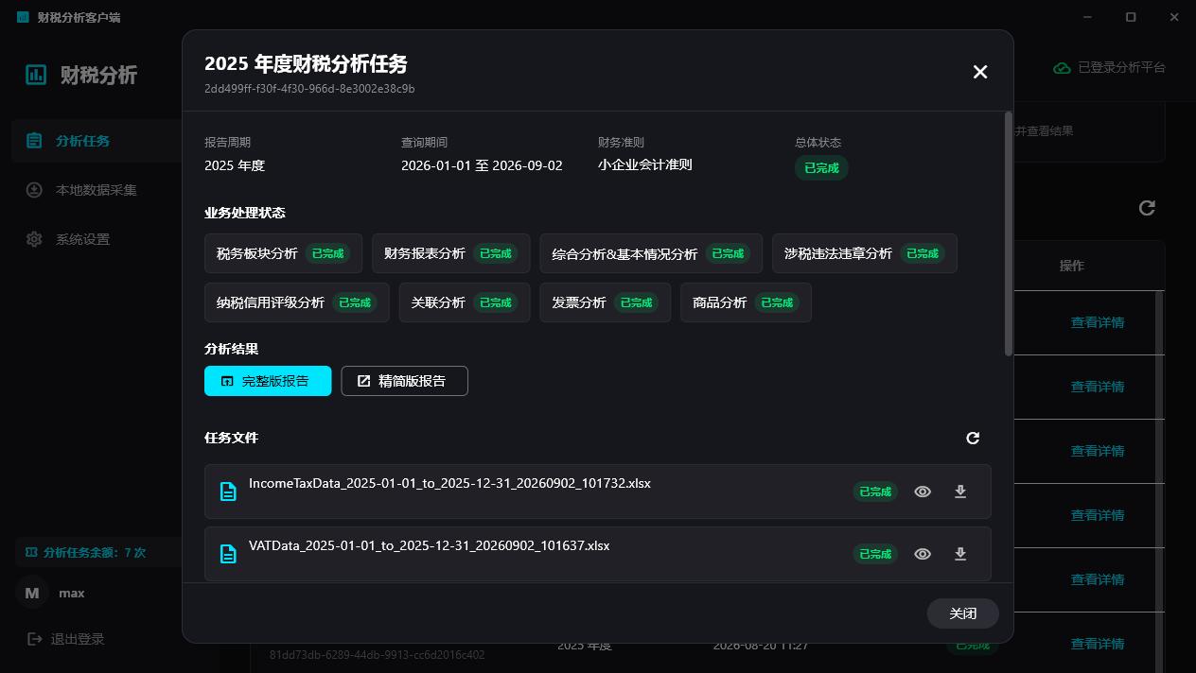
Task: Preview IncomeTaxData xlsx file with eye icon
Action: click(923, 492)
